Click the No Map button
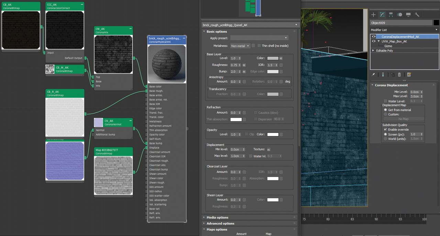The width and height of the screenshot is (440, 236). [x=404, y=119]
